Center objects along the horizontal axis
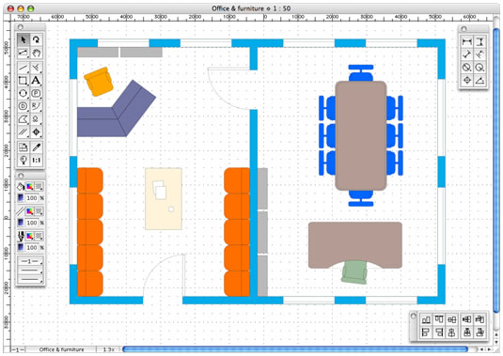 451,319
